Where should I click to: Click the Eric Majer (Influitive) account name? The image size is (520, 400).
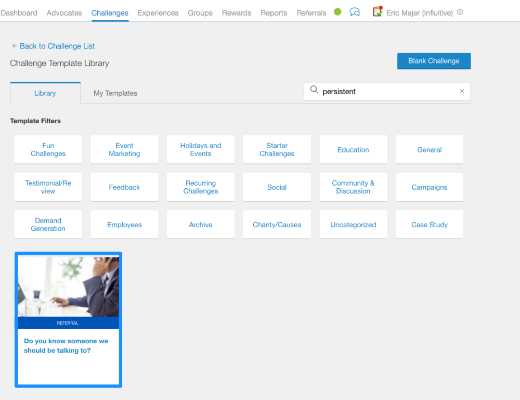pos(420,13)
